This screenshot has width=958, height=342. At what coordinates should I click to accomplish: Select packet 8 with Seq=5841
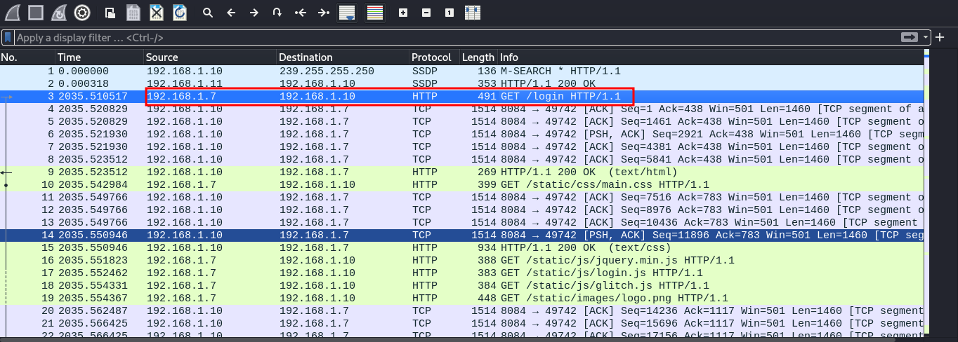tap(461, 160)
